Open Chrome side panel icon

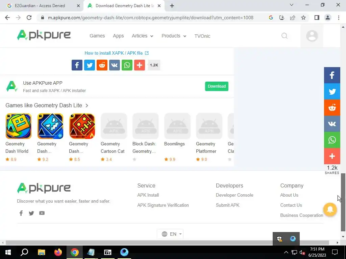[317, 18]
